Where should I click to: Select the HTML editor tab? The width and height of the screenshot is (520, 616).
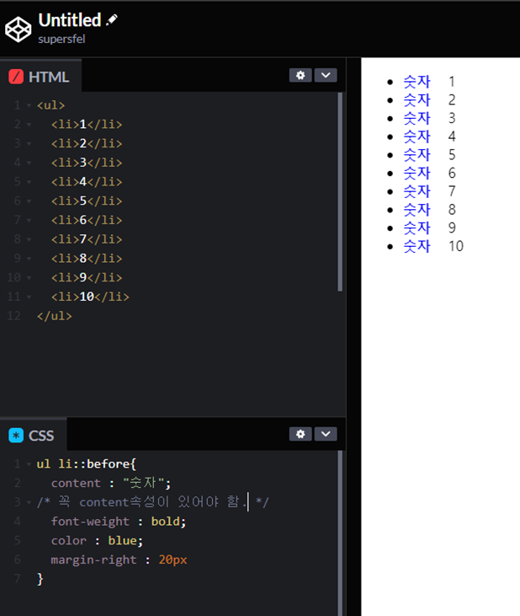coord(40,76)
